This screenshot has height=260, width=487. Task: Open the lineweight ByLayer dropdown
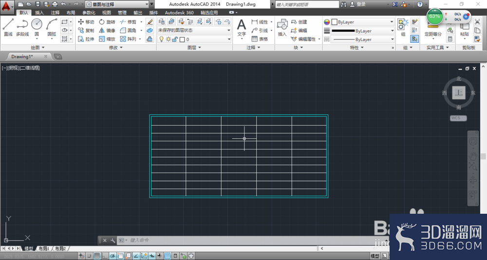pyautogui.click(x=362, y=31)
